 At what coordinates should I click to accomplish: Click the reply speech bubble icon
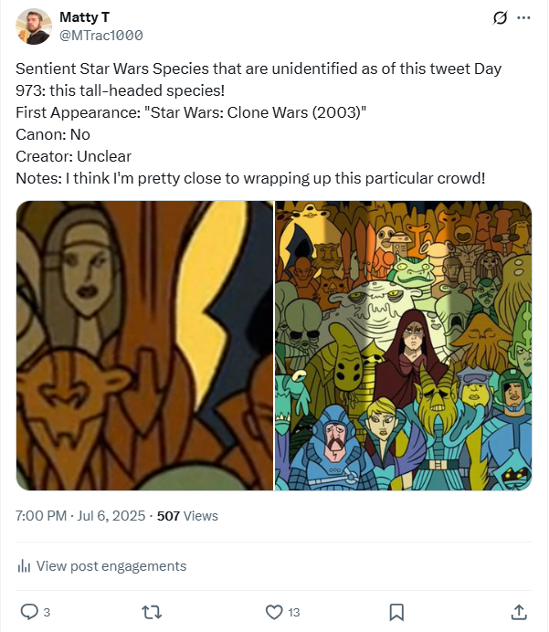28,611
